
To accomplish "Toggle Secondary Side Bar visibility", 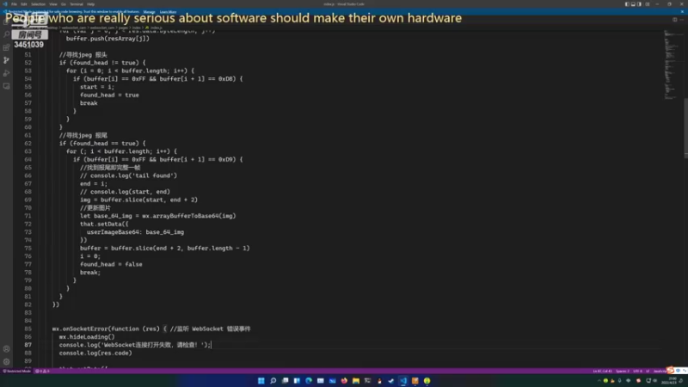I will 639,4.
